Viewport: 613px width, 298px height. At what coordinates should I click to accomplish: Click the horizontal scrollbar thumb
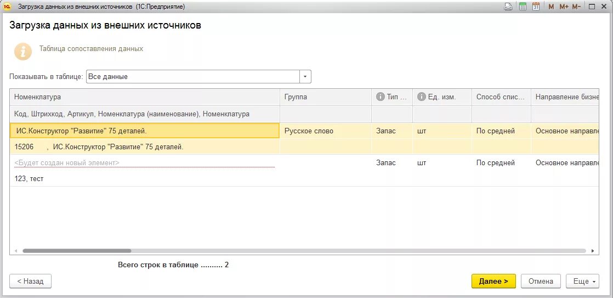click(x=77, y=251)
